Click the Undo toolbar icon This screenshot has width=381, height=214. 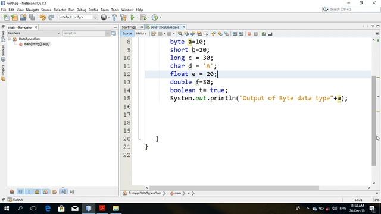pyautogui.click(x=43, y=17)
